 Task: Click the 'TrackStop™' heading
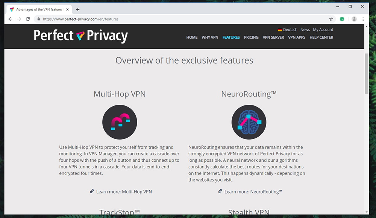click(120, 212)
